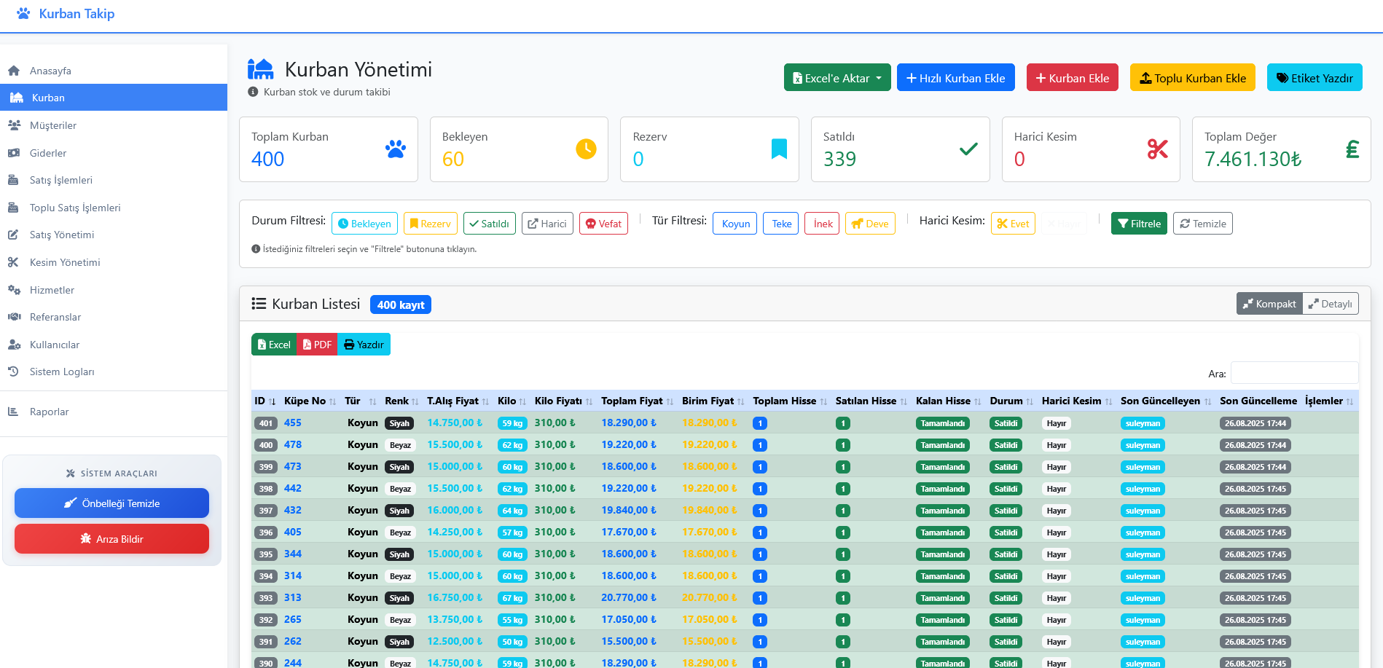Click the Giderler money icon
The image size is (1383, 668).
pyautogui.click(x=14, y=153)
